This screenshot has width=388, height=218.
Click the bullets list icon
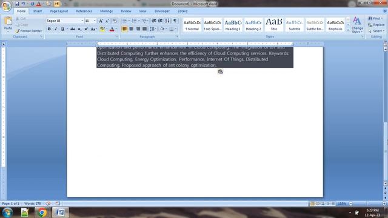124,21
